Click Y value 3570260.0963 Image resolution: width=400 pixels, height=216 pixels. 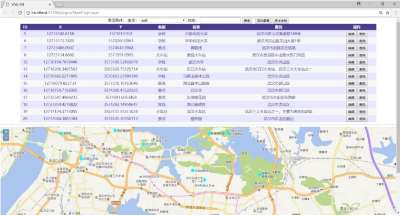tap(121, 41)
